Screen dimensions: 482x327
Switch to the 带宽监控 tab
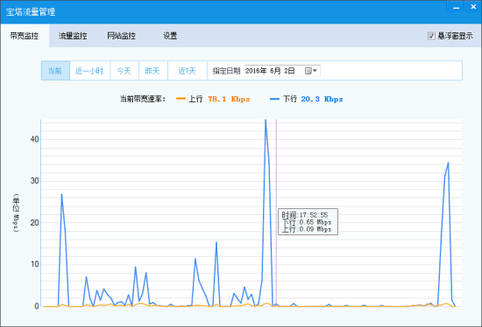tap(25, 36)
